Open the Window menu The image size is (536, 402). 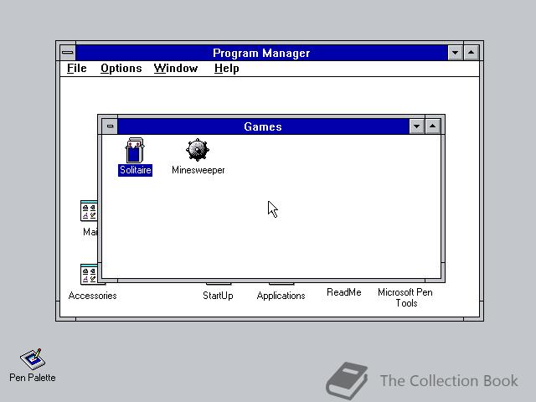pyautogui.click(x=176, y=69)
